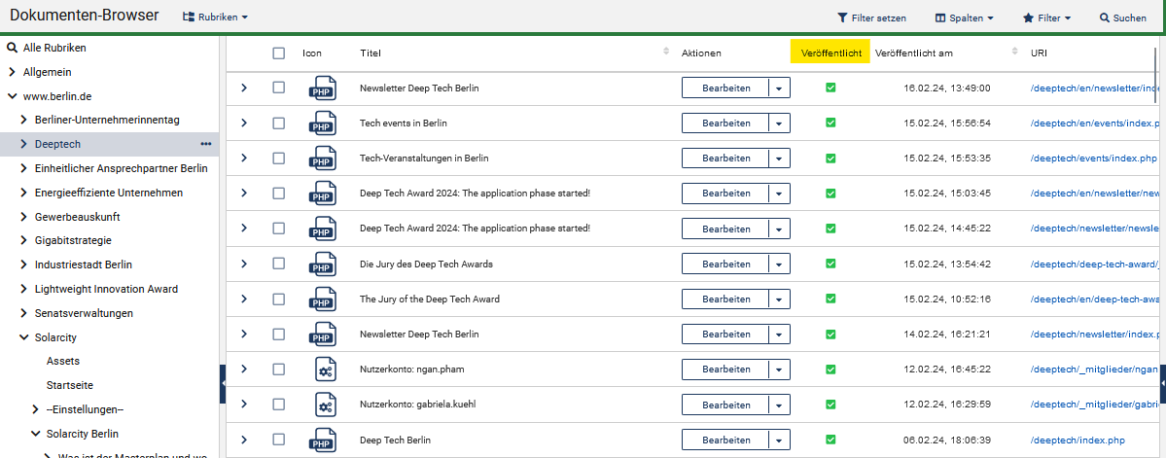Select Startseite in the Solarcity tree
The height and width of the screenshot is (458, 1166).
[x=70, y=385]
